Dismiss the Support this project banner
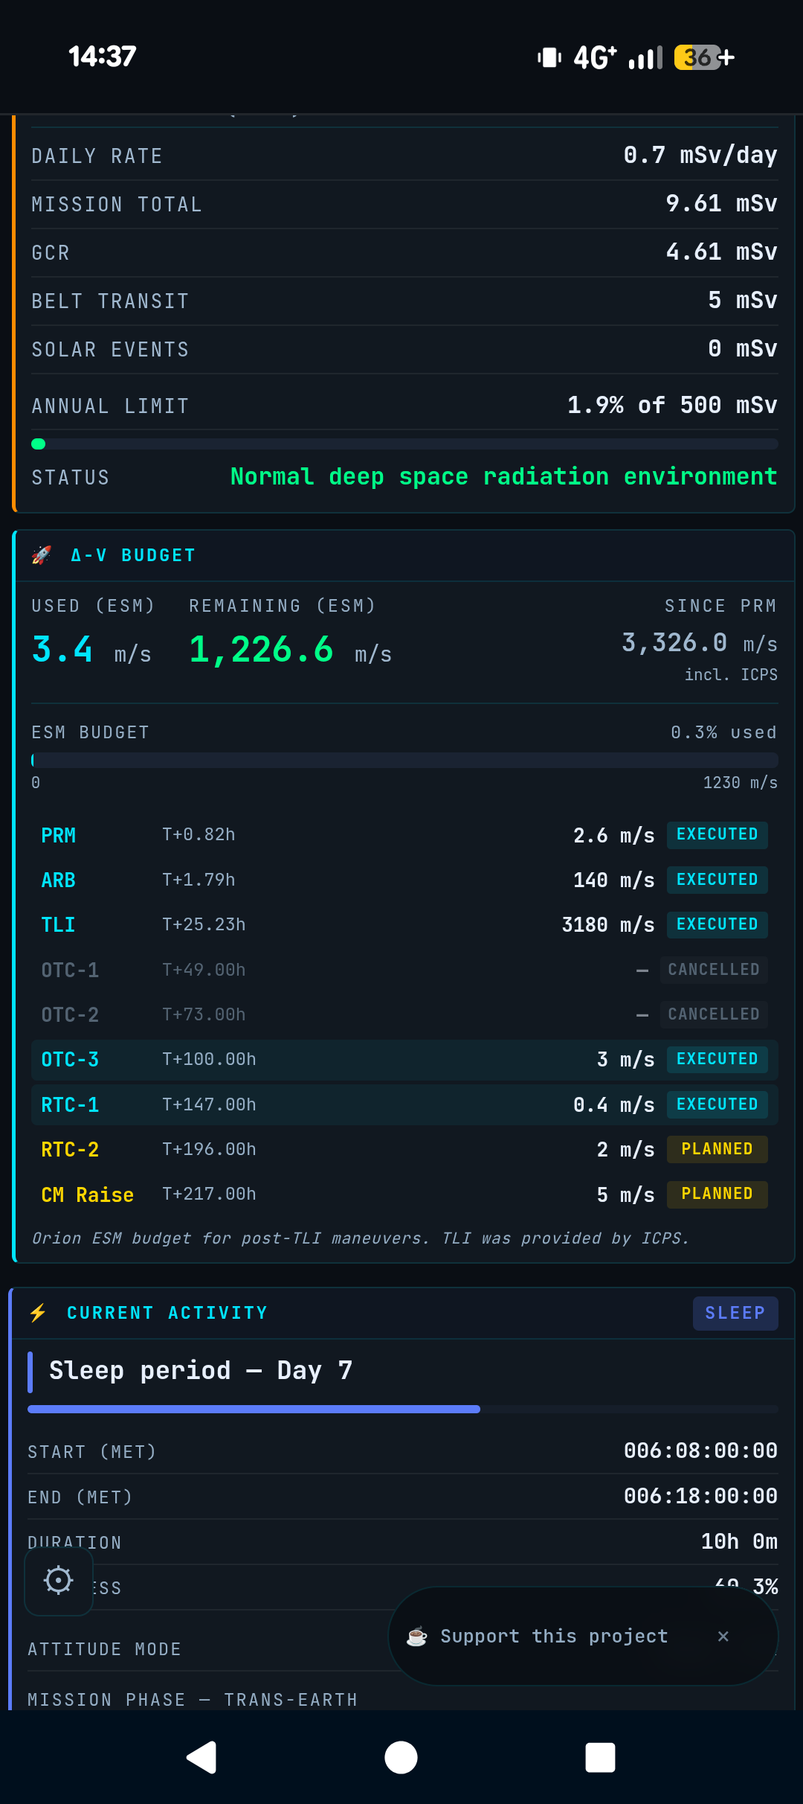Viewport: 803px width, 1804px height. click(x=723, y=1636)
